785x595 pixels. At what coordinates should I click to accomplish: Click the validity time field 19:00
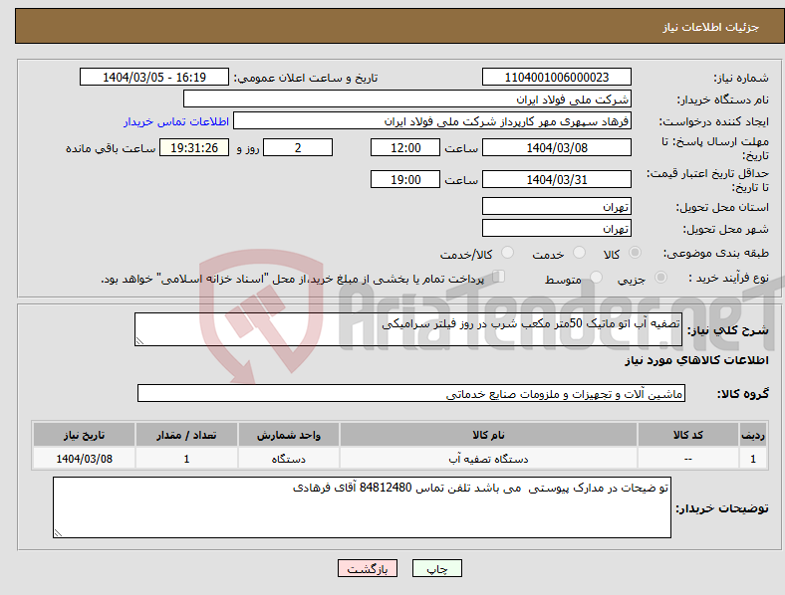click(405, 179)
